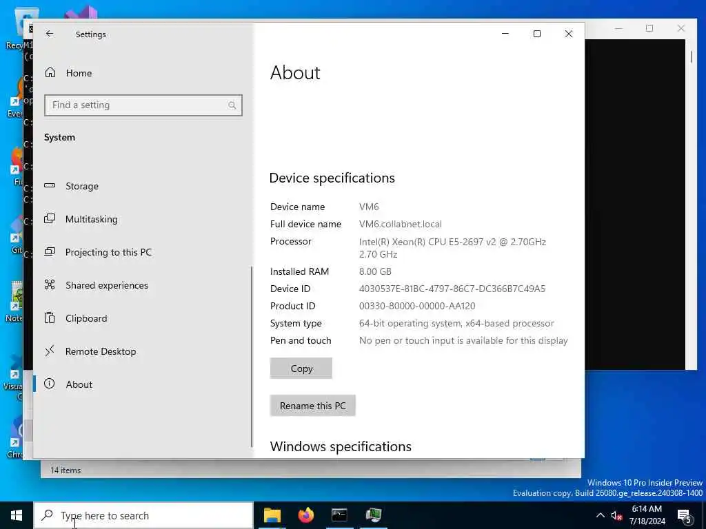Open the clock showing 6:14 AM

click(647, 515)
